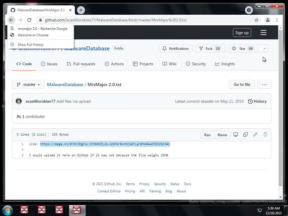
Task: Select mrsmajor 2.0 - Recherche Google history entry
Action: tap(40, 29)
